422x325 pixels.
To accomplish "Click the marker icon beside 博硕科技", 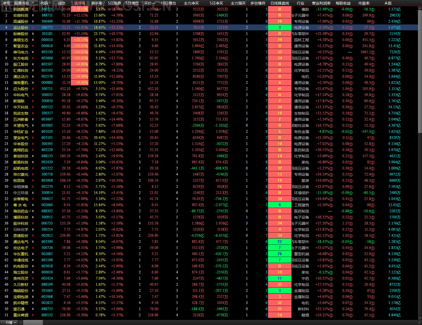I will (33, 217).
